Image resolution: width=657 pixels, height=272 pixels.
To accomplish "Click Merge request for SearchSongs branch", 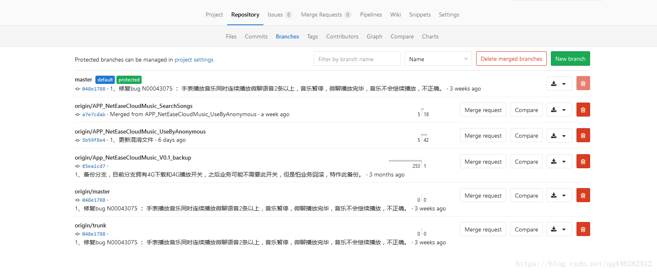I will coord(483,110).
